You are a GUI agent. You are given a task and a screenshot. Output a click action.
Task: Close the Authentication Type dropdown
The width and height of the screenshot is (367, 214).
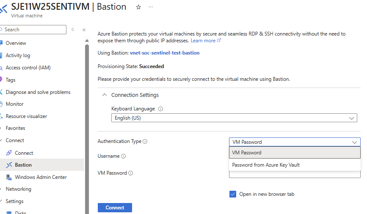pyautogui.click(x=295, y=142)
